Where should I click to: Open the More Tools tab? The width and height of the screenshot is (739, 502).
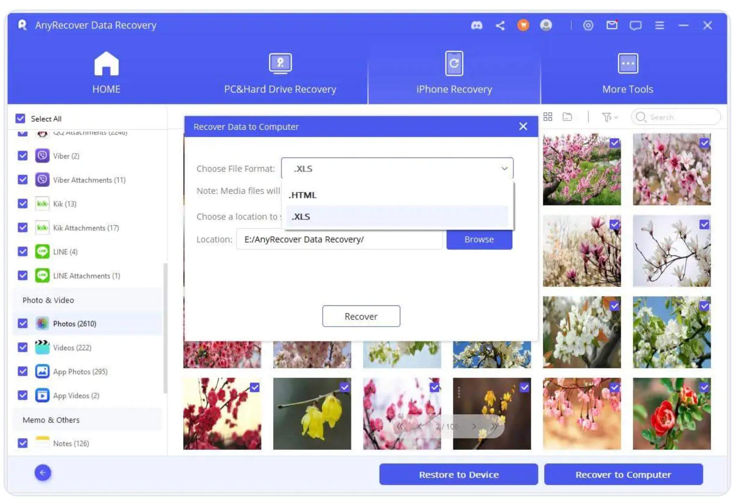628,74
